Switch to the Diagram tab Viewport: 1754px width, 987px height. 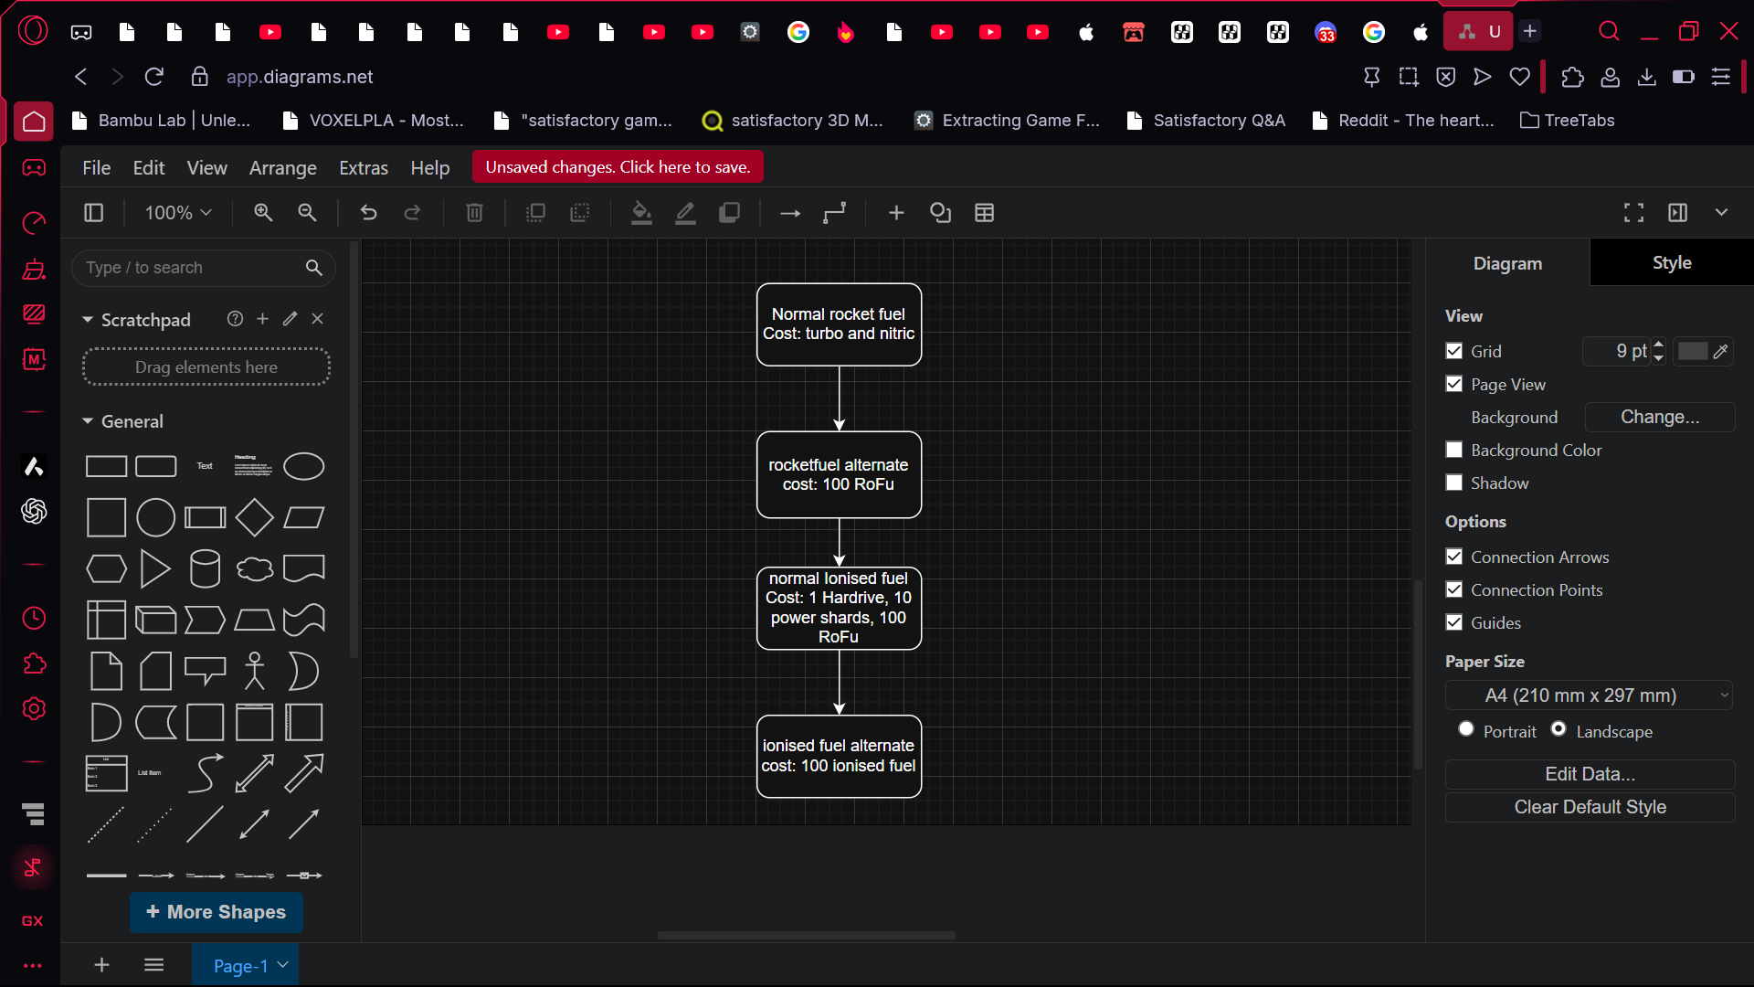coord(1507,263)
